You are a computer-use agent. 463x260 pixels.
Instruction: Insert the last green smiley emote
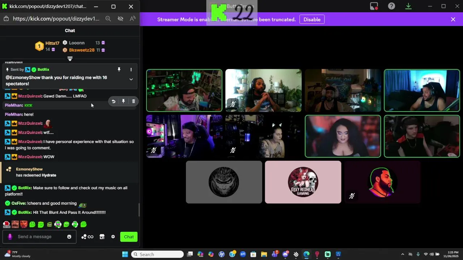[x=84, y=224]
